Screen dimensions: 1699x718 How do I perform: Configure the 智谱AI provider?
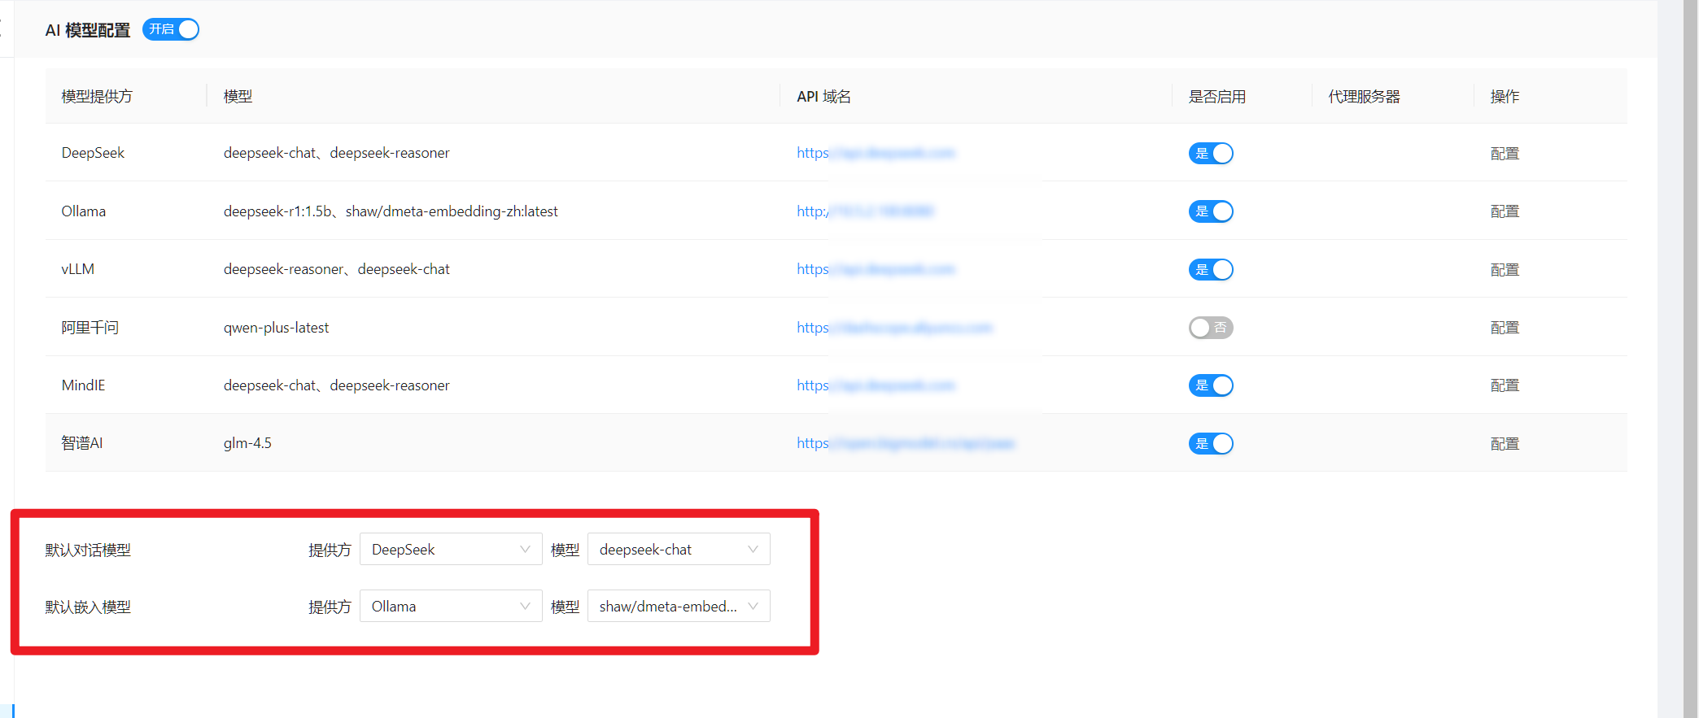[1505, 444]
